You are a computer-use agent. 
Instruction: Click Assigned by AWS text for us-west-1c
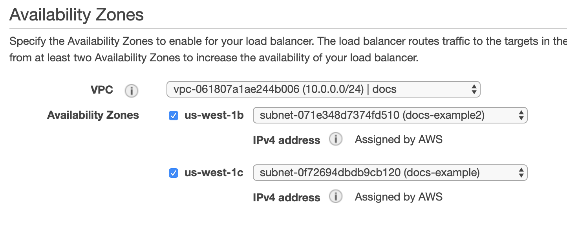tap(399, 197)
